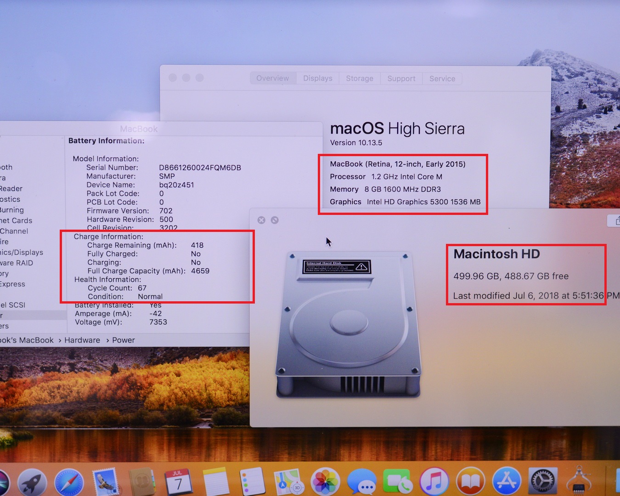Launch Maps from the dock

[288, 482]
